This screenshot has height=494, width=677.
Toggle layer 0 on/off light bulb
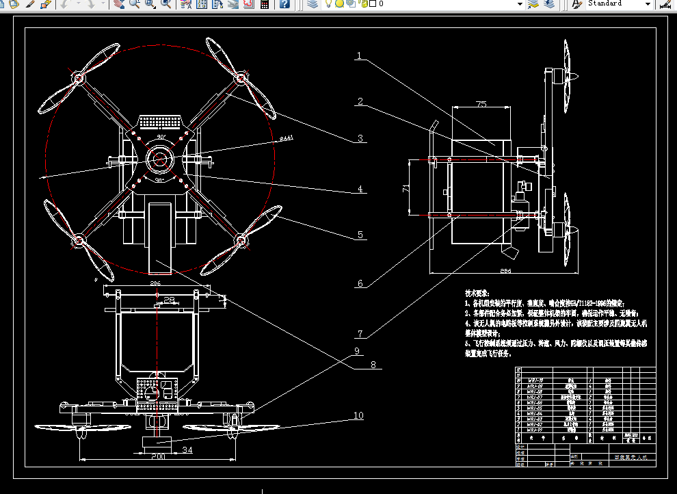(328, 3)
